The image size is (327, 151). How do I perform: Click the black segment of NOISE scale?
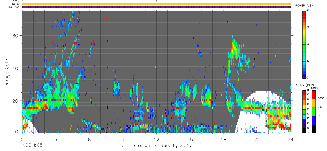(314, 129)
